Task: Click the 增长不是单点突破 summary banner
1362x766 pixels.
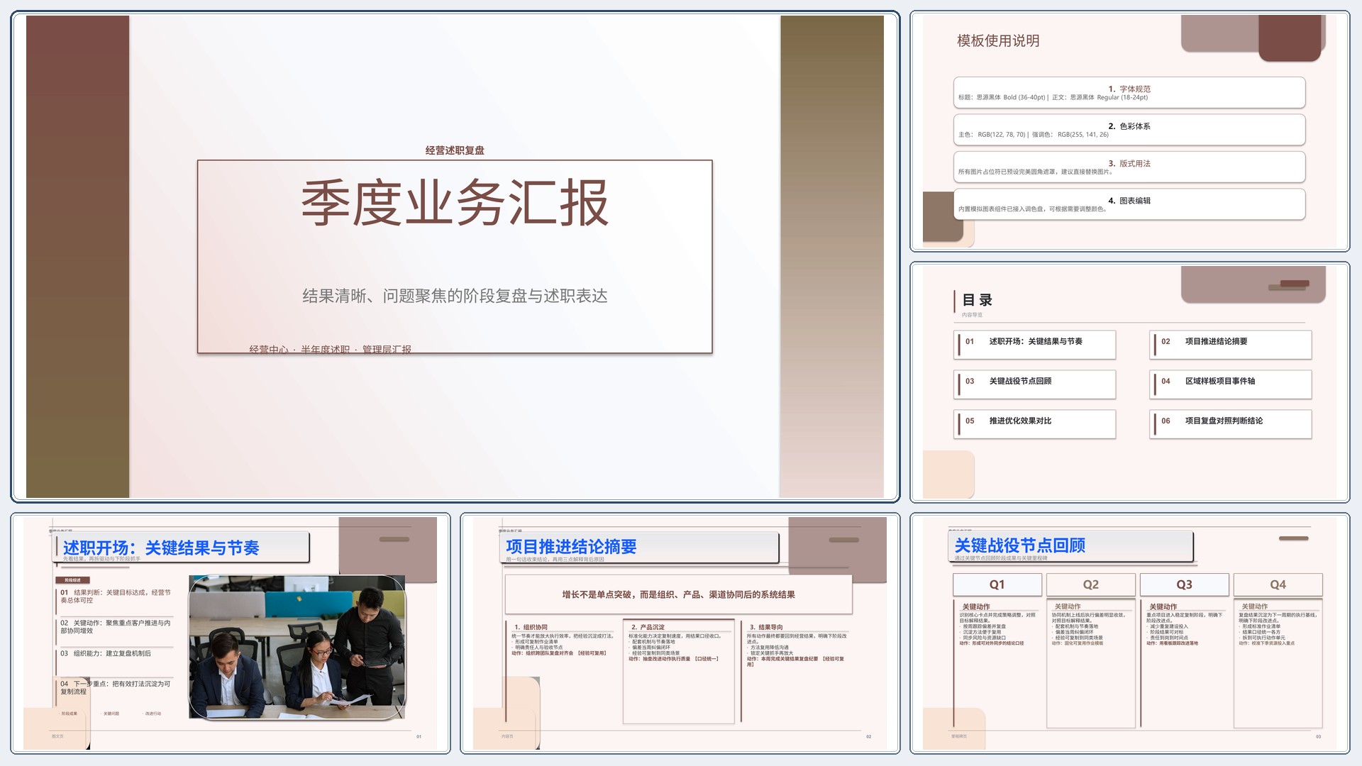Action: (679, 594)
